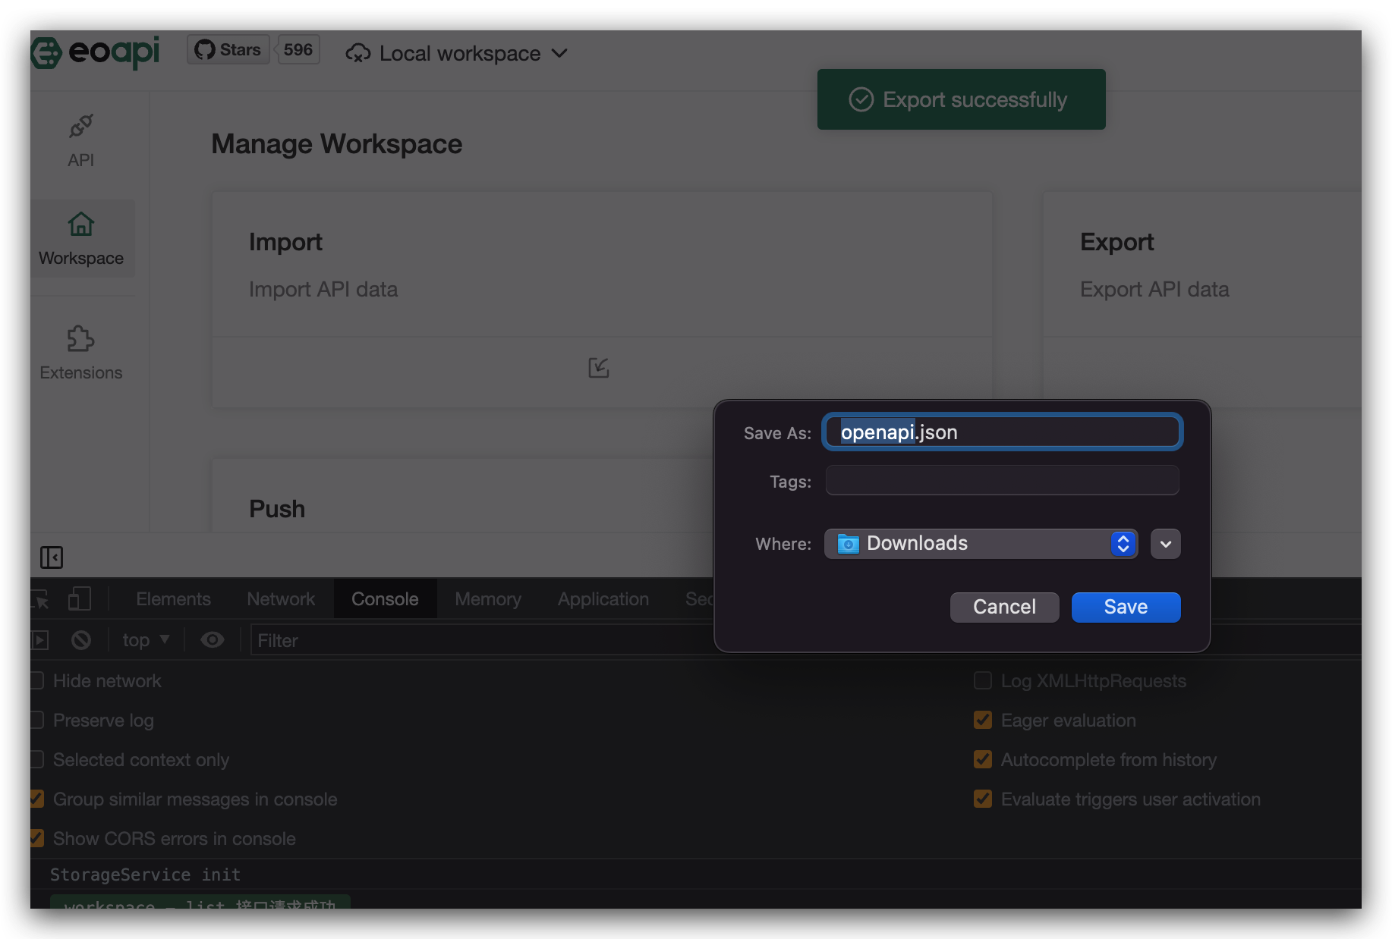Disable Autocomplete from history checkbox
The image size is (1392, 939).
[x=983, y=760]
